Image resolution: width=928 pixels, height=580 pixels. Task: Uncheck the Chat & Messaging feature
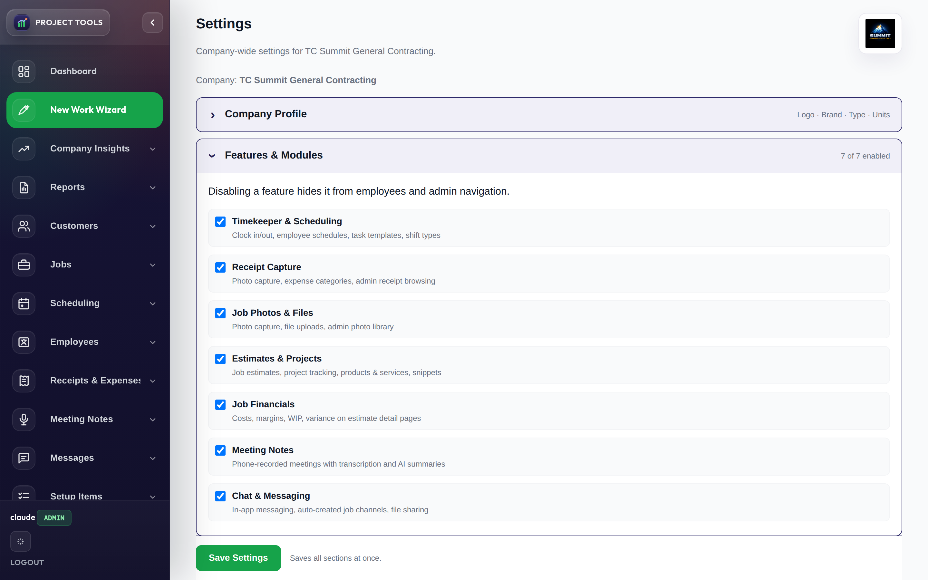[x=220, y=496]
